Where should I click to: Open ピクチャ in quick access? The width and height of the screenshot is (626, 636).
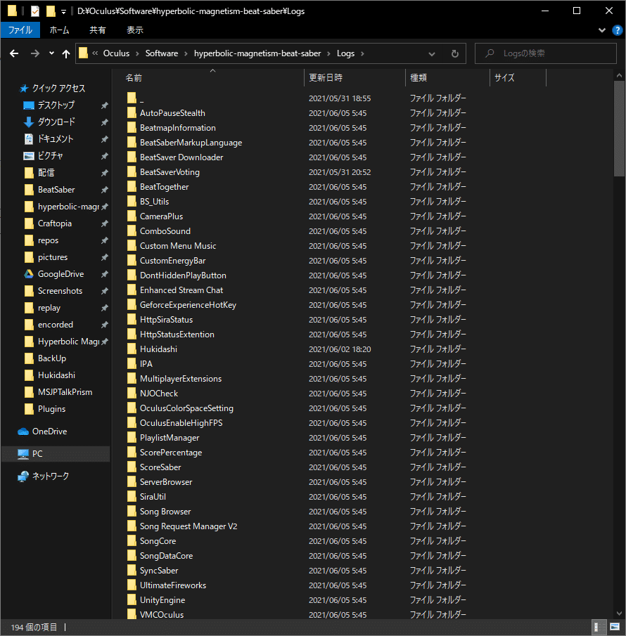click(51, 156)
